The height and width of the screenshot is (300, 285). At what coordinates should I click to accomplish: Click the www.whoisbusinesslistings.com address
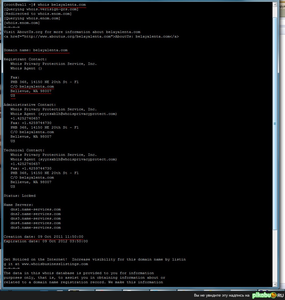pyautogui.click(x=55, y=264)
